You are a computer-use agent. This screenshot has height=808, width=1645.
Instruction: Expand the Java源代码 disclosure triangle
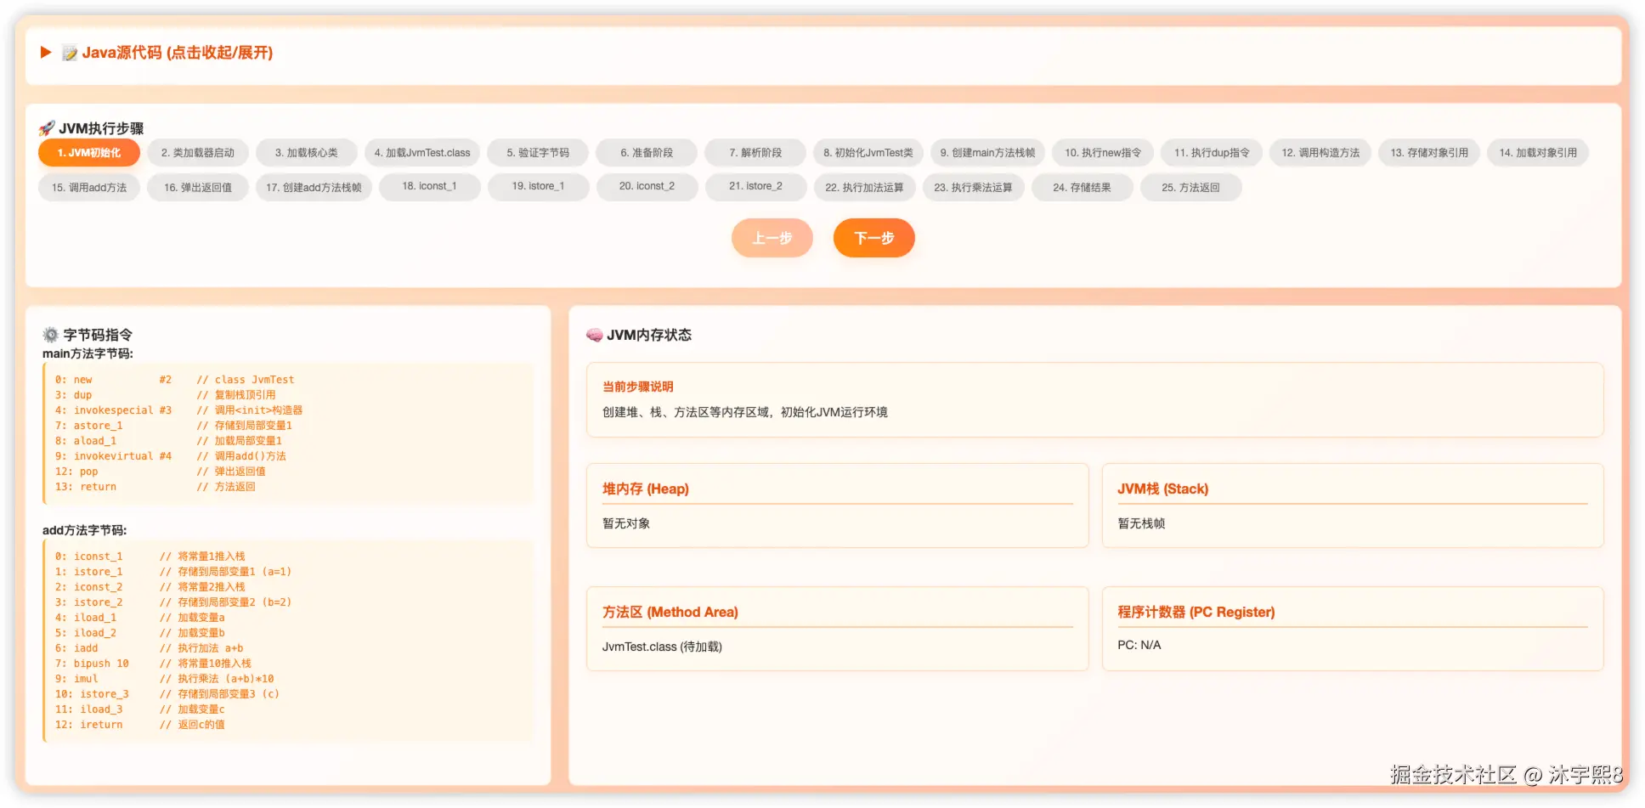click(46, 53)
